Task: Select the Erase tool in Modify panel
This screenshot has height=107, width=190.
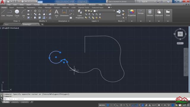Action: coord(50,11)
